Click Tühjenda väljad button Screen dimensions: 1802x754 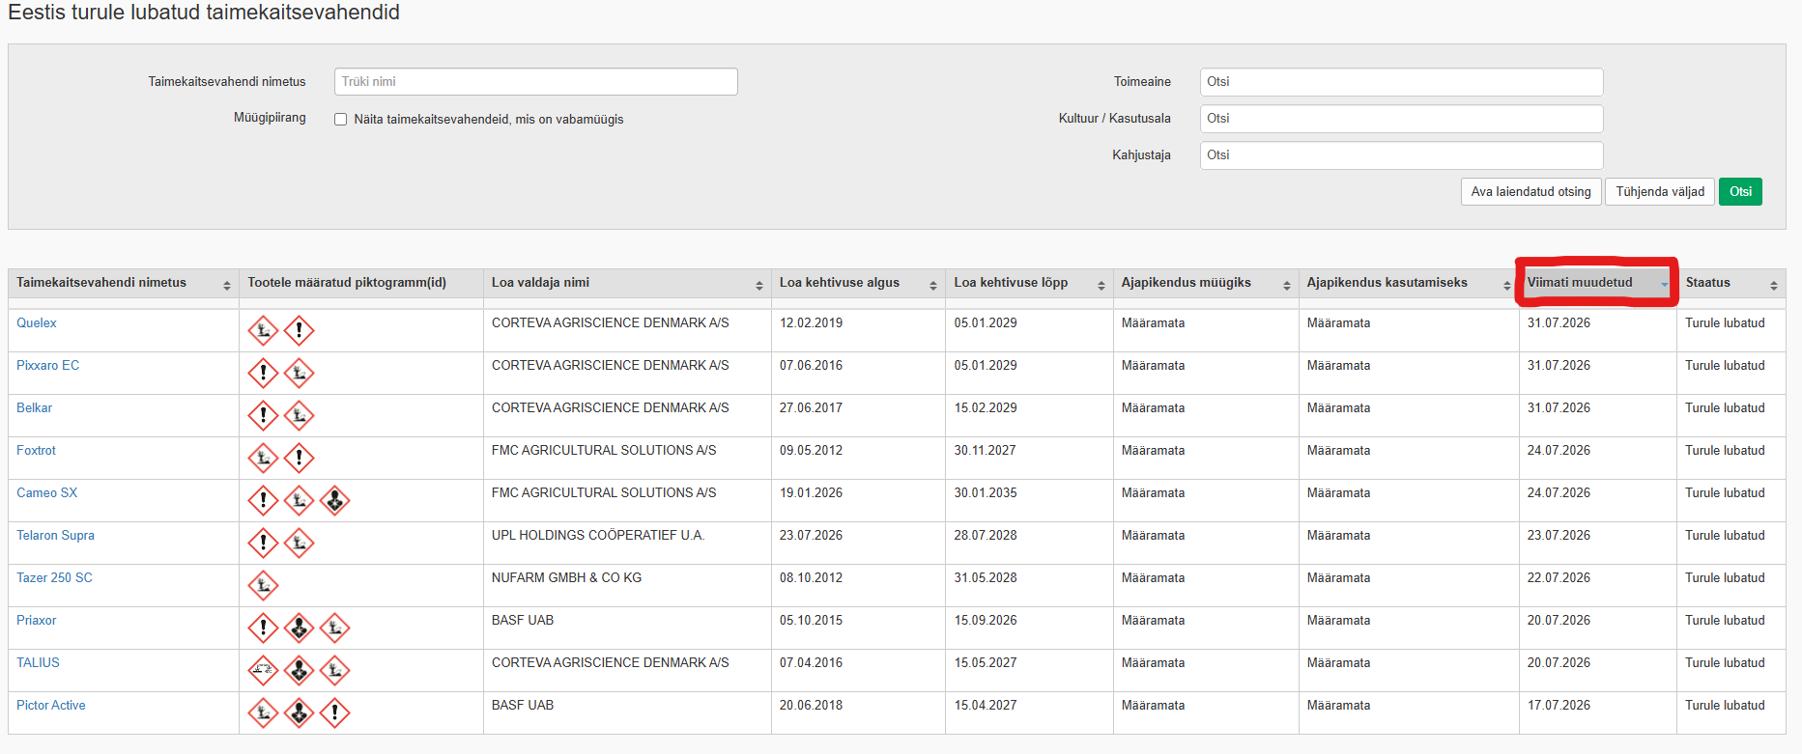pos(1660,191)
